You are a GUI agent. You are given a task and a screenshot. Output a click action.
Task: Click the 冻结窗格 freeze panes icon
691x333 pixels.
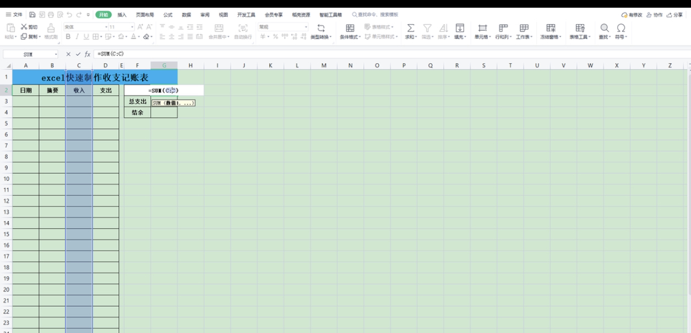(551, 27)
